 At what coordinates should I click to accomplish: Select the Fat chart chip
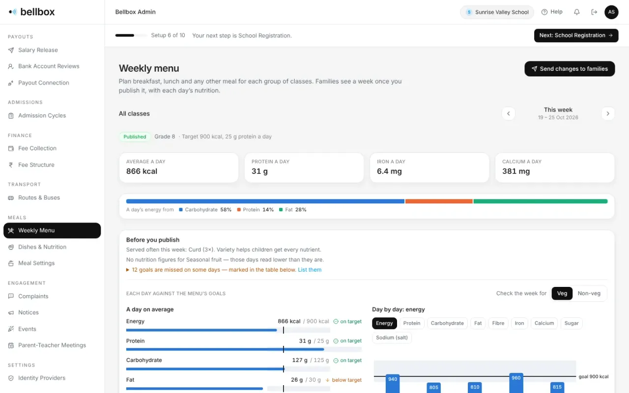tap(478, 323)
